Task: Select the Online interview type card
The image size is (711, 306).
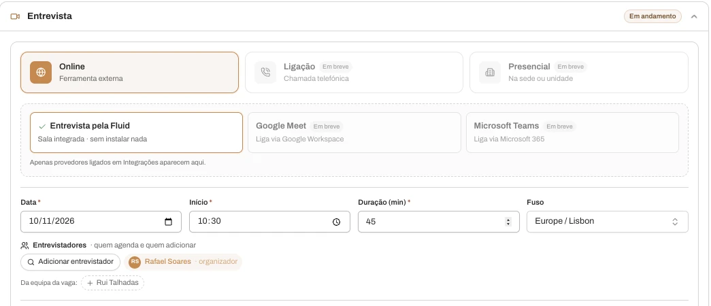Action: 130,73
